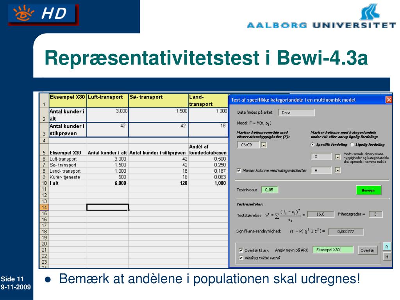Image resolution: width=400 pixels, height=300 pixels.
Task: Click the ARK name field Eksempel X30
Action: (333, 250)
